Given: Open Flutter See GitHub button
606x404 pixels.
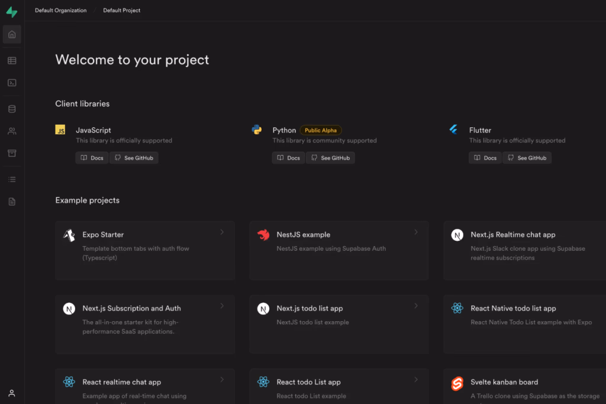Looking at the screenshot, I should [527, 158].
